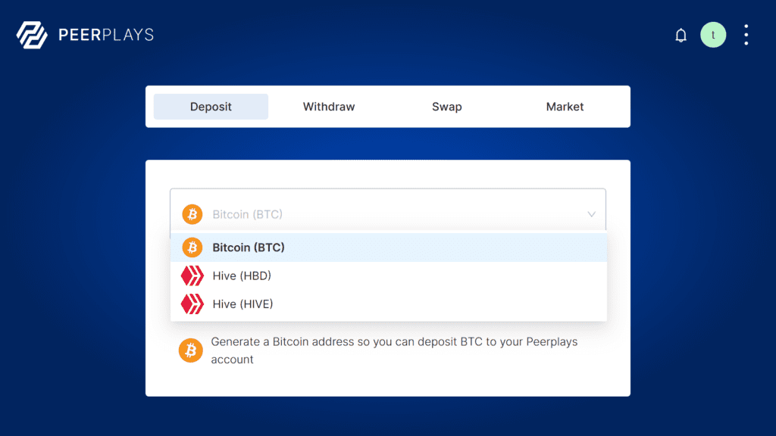Pick Hive (HIVE) option

[389, 304]
